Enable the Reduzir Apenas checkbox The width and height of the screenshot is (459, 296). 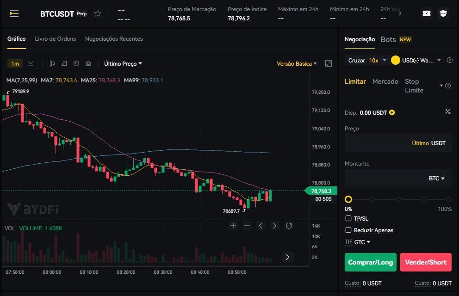point(348,230)
